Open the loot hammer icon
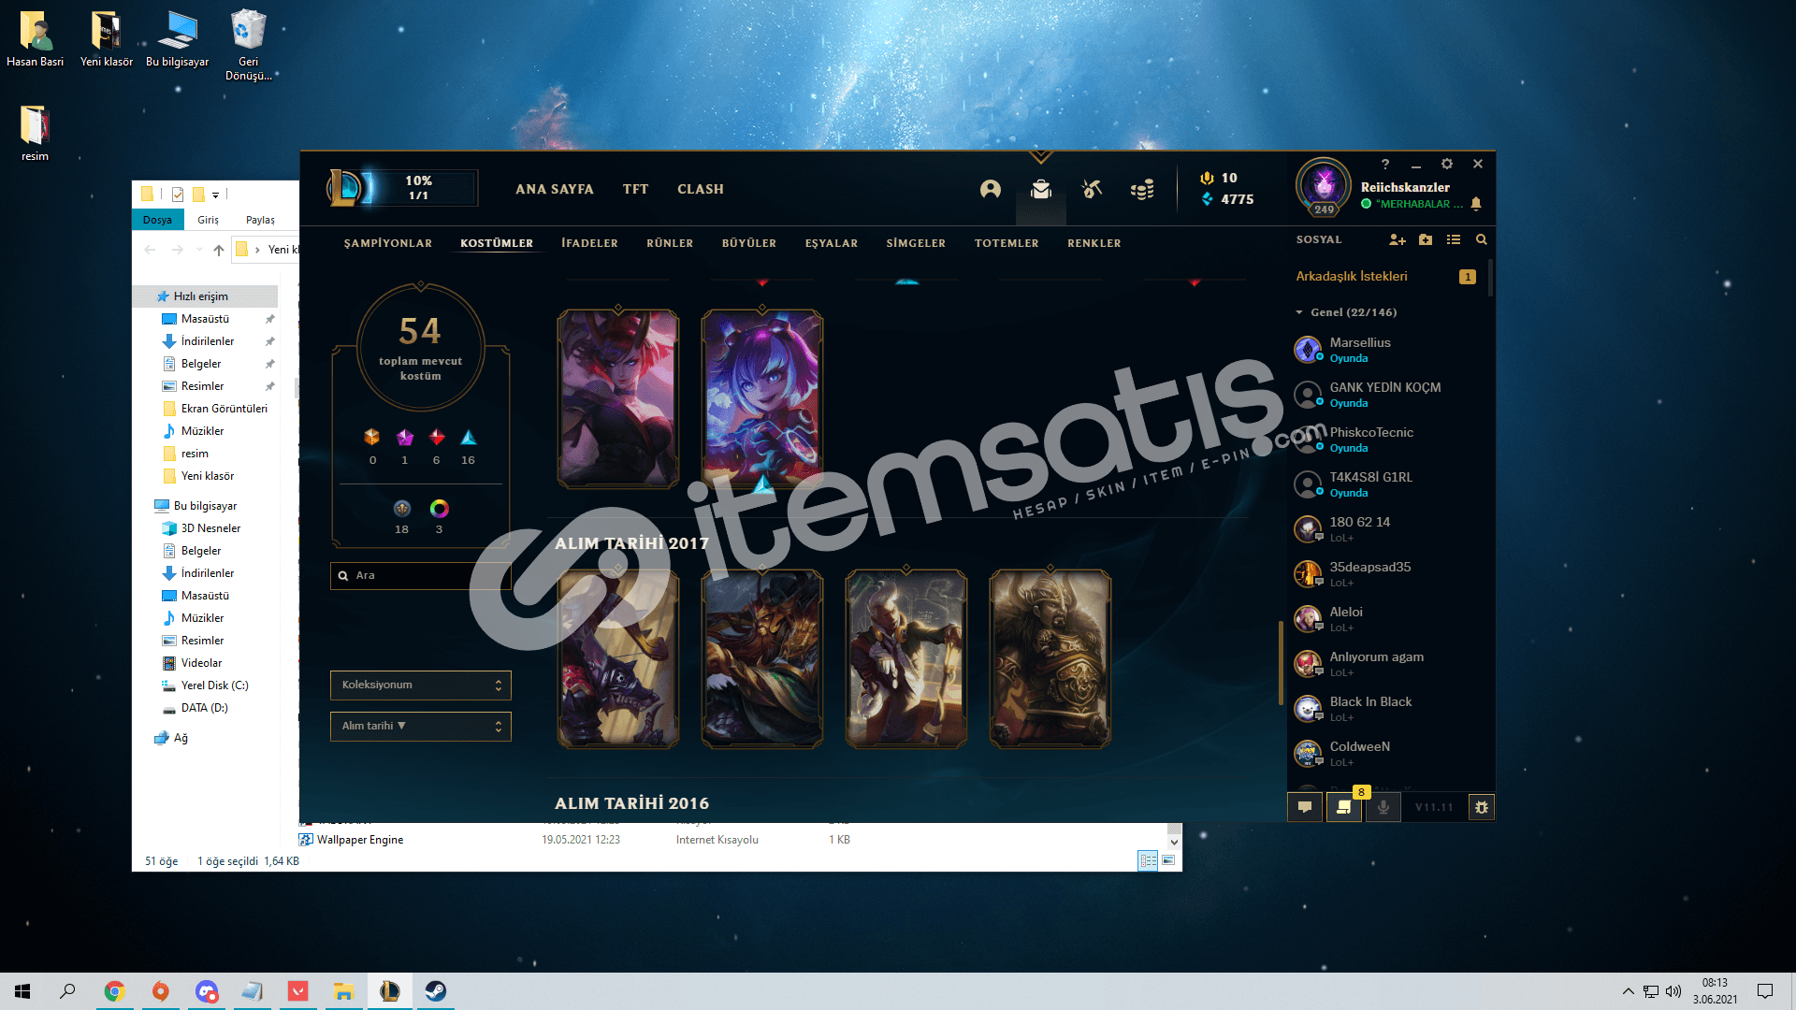1796x1010 pixels. coord(1092,189)
